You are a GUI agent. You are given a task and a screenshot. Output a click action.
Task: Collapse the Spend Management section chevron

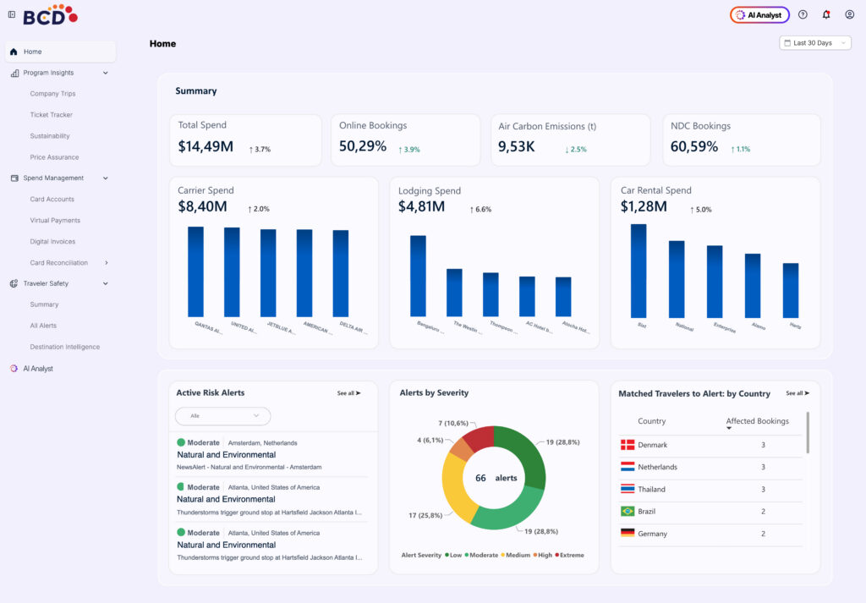click(106, 178)
